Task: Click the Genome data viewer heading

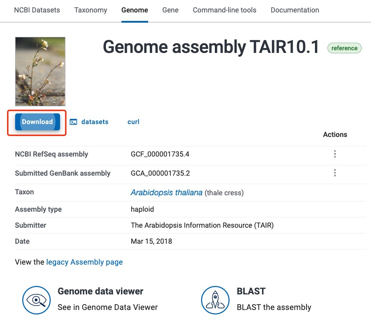Action: point(101,291)
